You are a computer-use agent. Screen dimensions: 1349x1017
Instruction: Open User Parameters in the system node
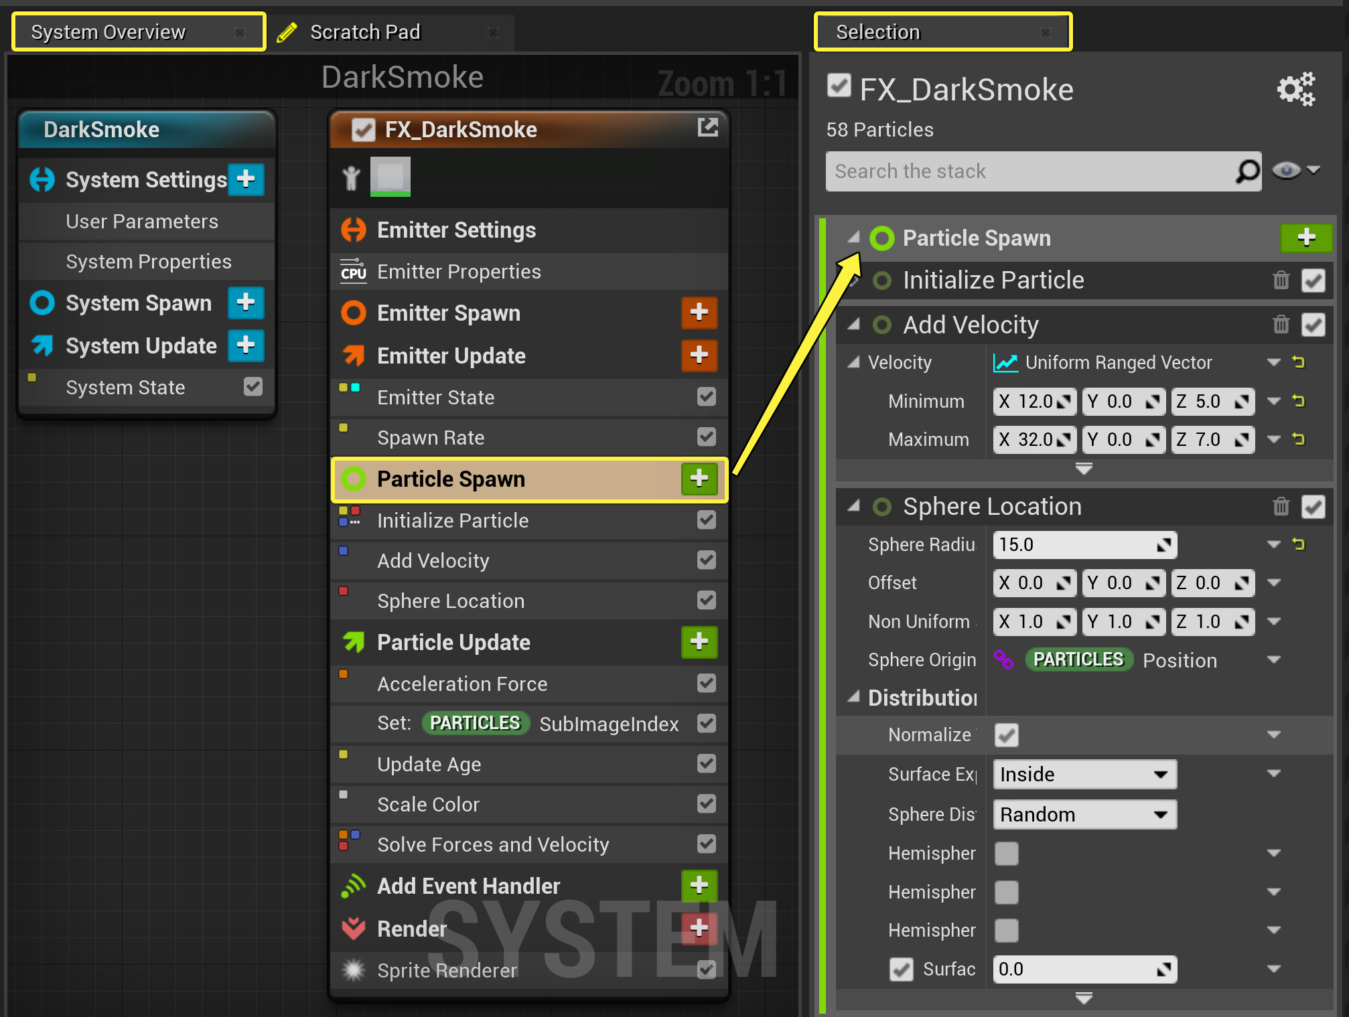pyautogui.click(x=142, y=222)
